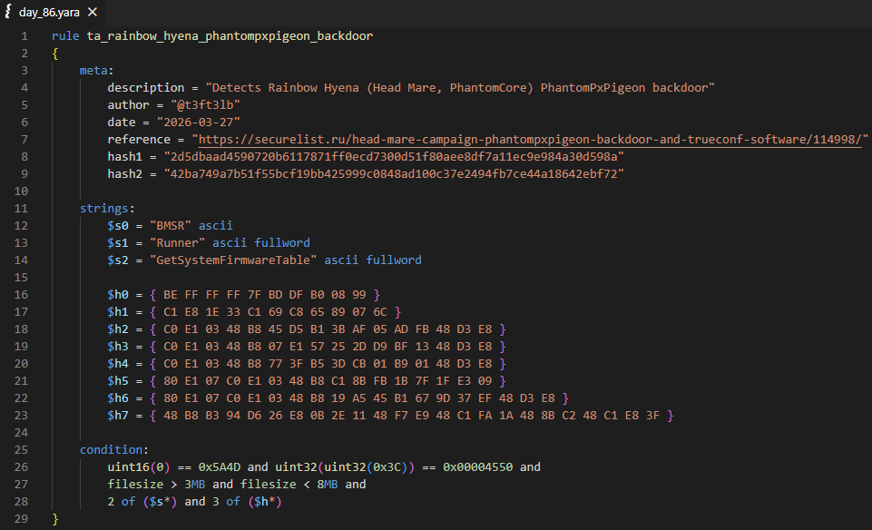The width and height of the screenshot is (872, 530).
Task: Click rule name ta_rainbow_hyena_phantompxpigeon_backdoor
Action: (x=230, y=36)
